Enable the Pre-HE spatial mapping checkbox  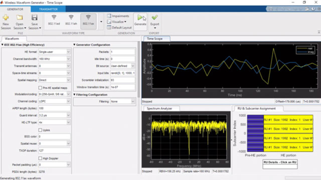pyautogui.click(x=40, y=88)
